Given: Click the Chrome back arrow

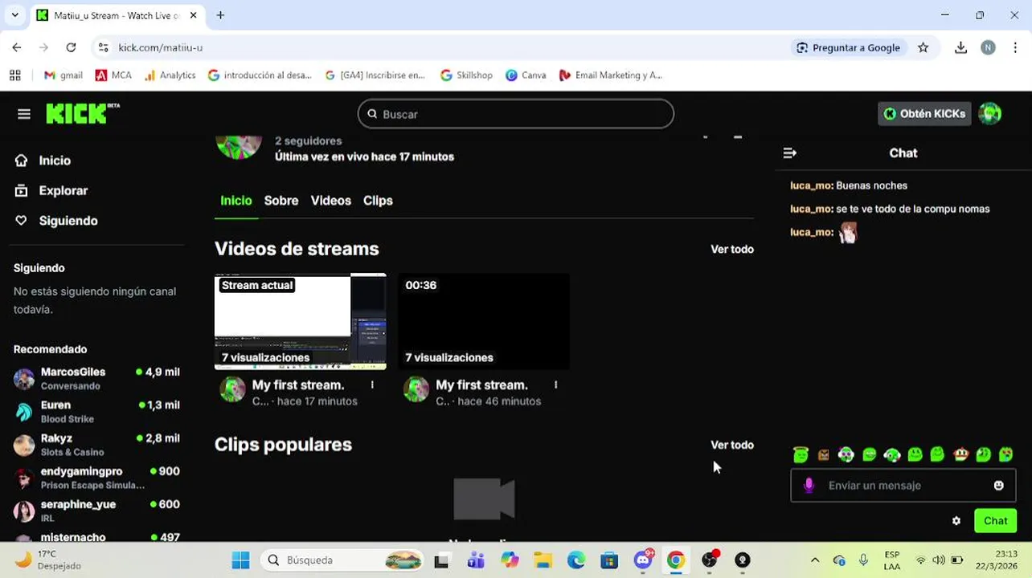Looking at the screenshot, I should (x=17, y=47).
